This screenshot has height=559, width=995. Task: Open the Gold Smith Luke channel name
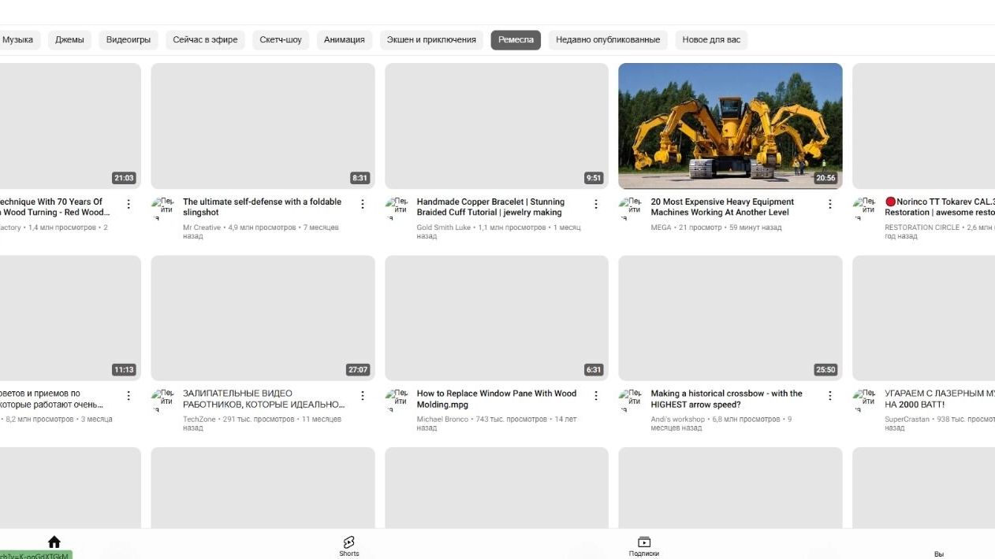point(444,228)
